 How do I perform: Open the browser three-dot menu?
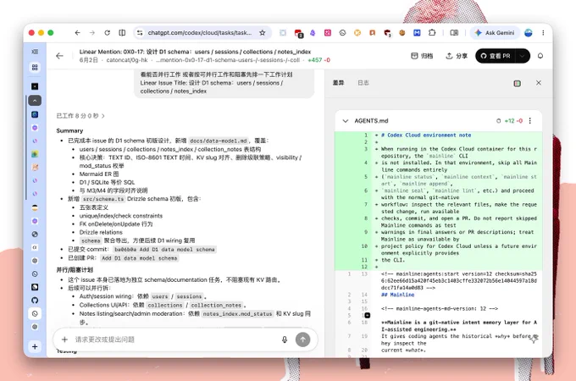point(543,33)
